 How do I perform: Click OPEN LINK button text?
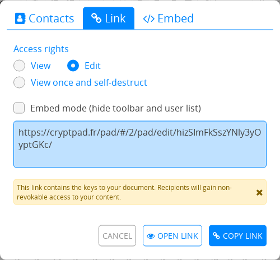[178, 236]
